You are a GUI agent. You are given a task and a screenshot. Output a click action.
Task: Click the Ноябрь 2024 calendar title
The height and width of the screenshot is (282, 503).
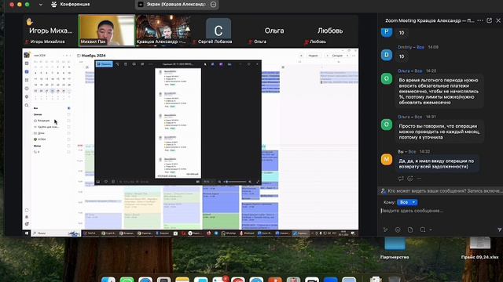pos(94,56)
